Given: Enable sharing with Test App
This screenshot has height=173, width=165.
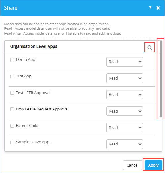Looking at the screenshot, I should coord(12,76).
